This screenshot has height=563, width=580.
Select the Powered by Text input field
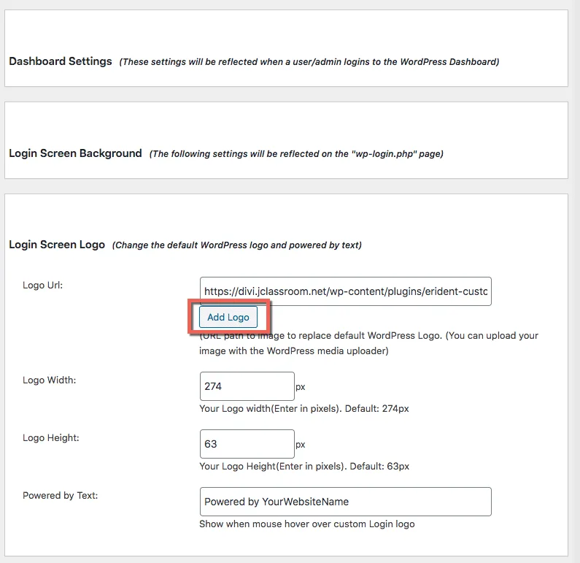(x=345, y=502)
